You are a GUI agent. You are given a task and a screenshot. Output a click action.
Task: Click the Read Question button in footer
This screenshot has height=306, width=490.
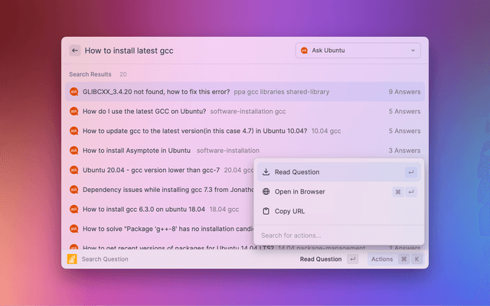(321, 259)
